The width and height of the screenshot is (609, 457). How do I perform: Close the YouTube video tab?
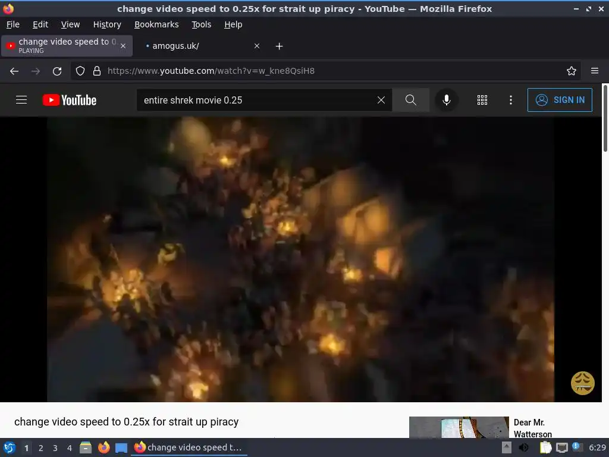point(123,46)
